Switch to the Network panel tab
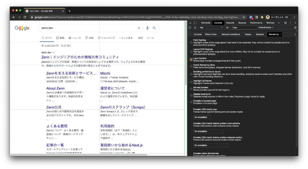This screenshot has width=308, height=169. click(230, 23)
